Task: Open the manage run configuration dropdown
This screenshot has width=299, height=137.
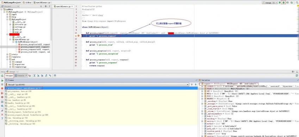Action: 270,2
